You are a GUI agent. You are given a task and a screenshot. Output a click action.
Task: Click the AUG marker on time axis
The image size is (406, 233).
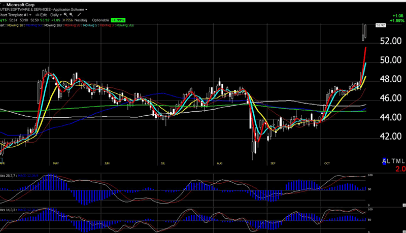(219, 163)
